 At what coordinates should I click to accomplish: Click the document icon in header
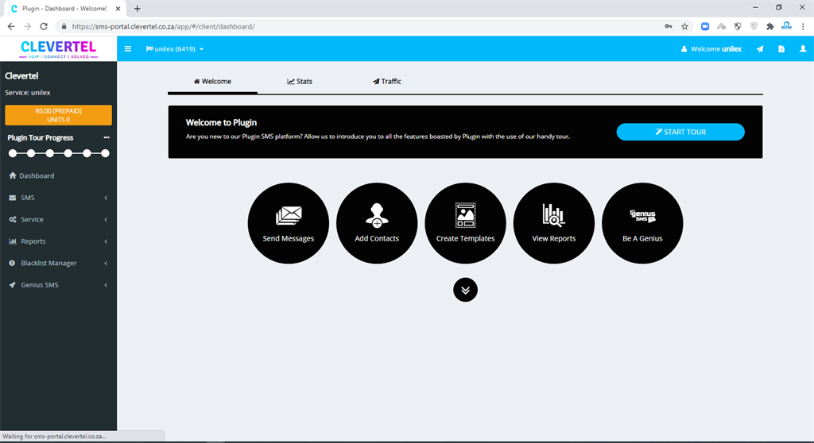pyautogui.click(x=781, y=48)
